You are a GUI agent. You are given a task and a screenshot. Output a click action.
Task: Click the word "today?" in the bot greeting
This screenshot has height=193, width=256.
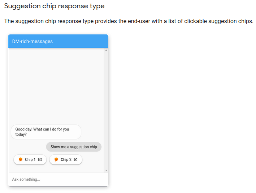pyautogui.click(x=21, y=134)
